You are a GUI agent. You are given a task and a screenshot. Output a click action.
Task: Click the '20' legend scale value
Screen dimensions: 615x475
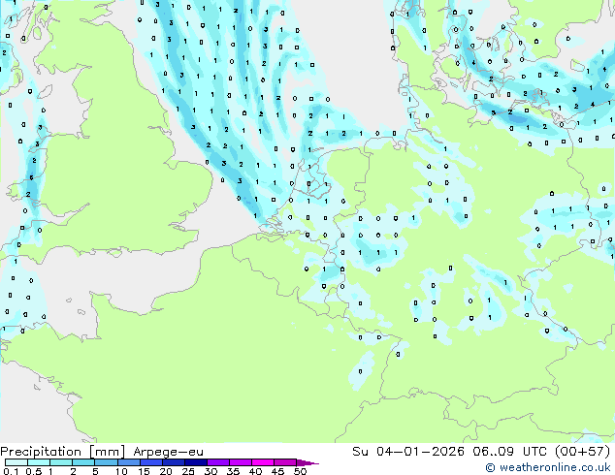coord(166,471)
